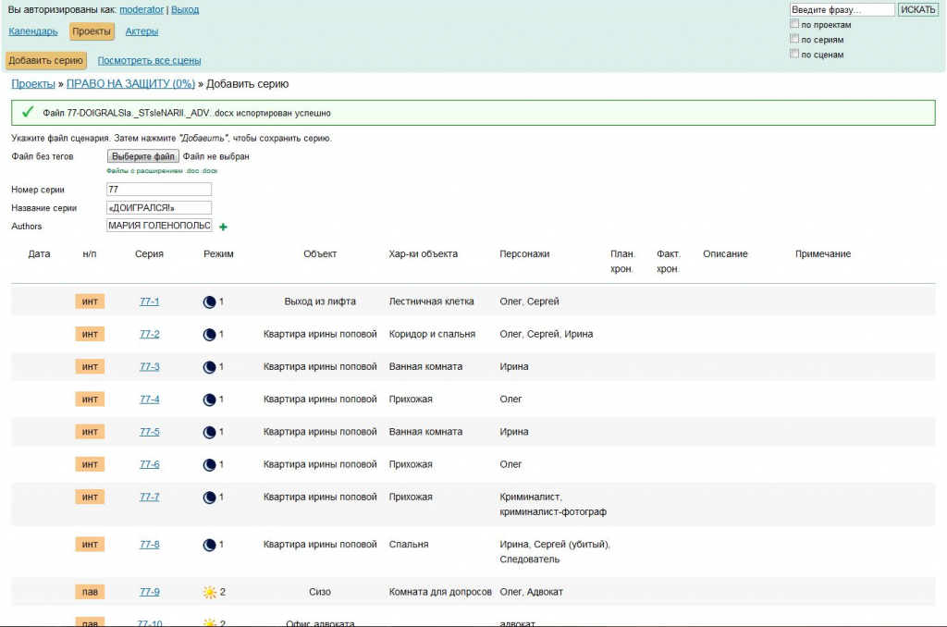Enable search 'по сериям' checkbox
This screenshot has height=627, width=947.
pos(794,39)
